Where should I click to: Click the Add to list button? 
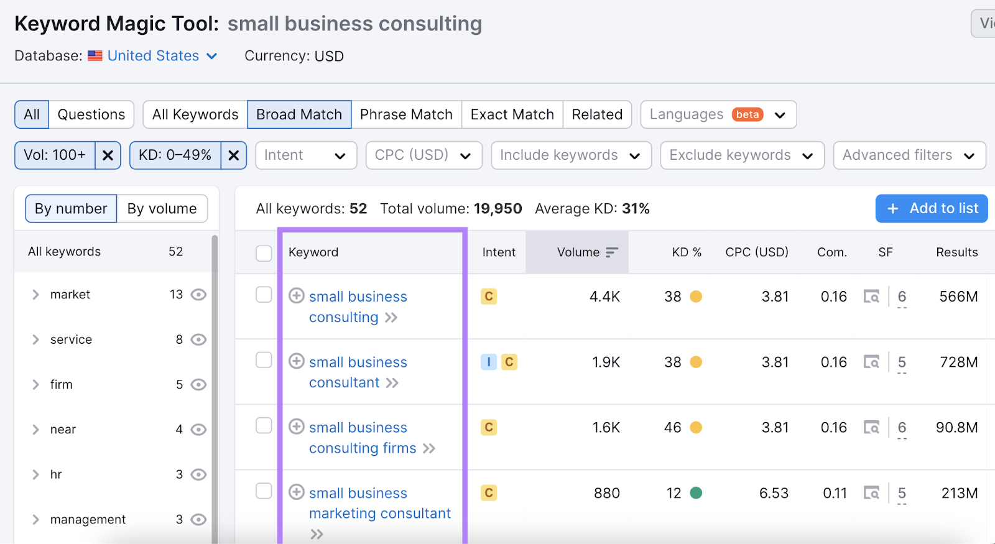tap(932, 208)
